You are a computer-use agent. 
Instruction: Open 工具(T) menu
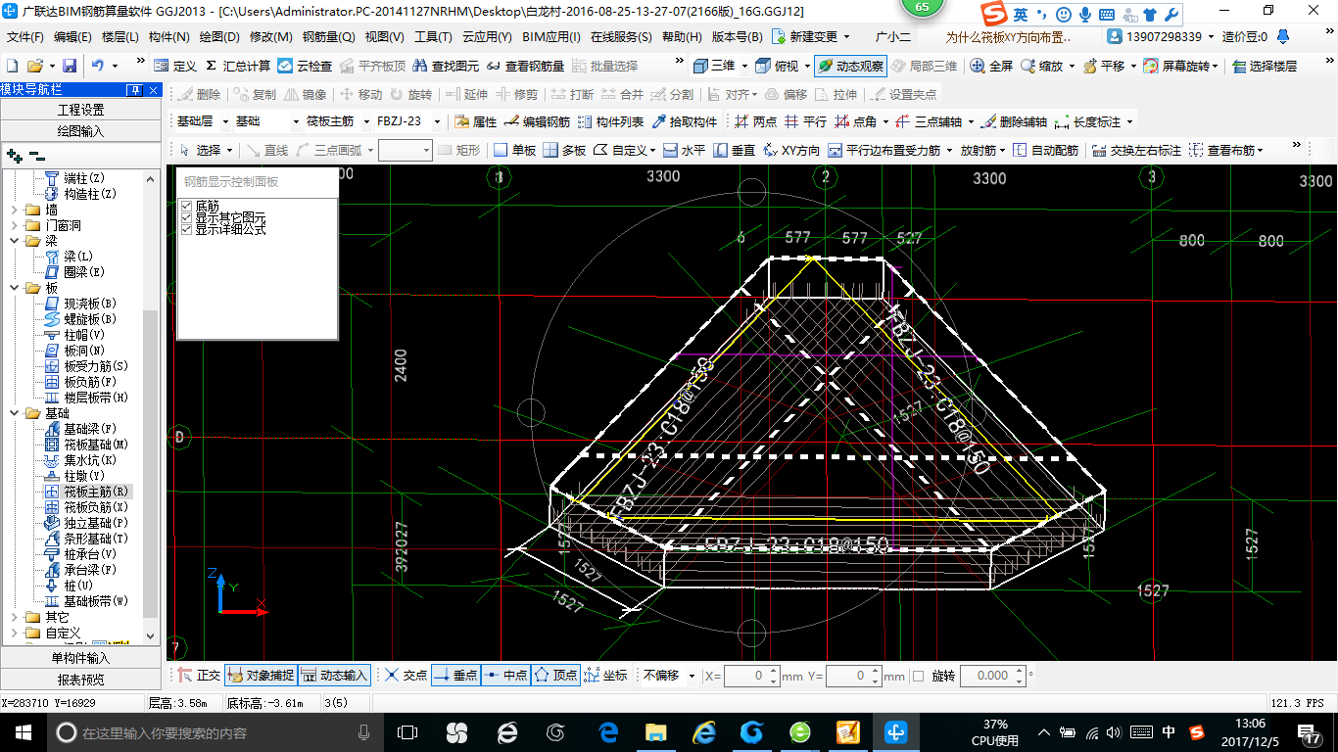[433, 37]
